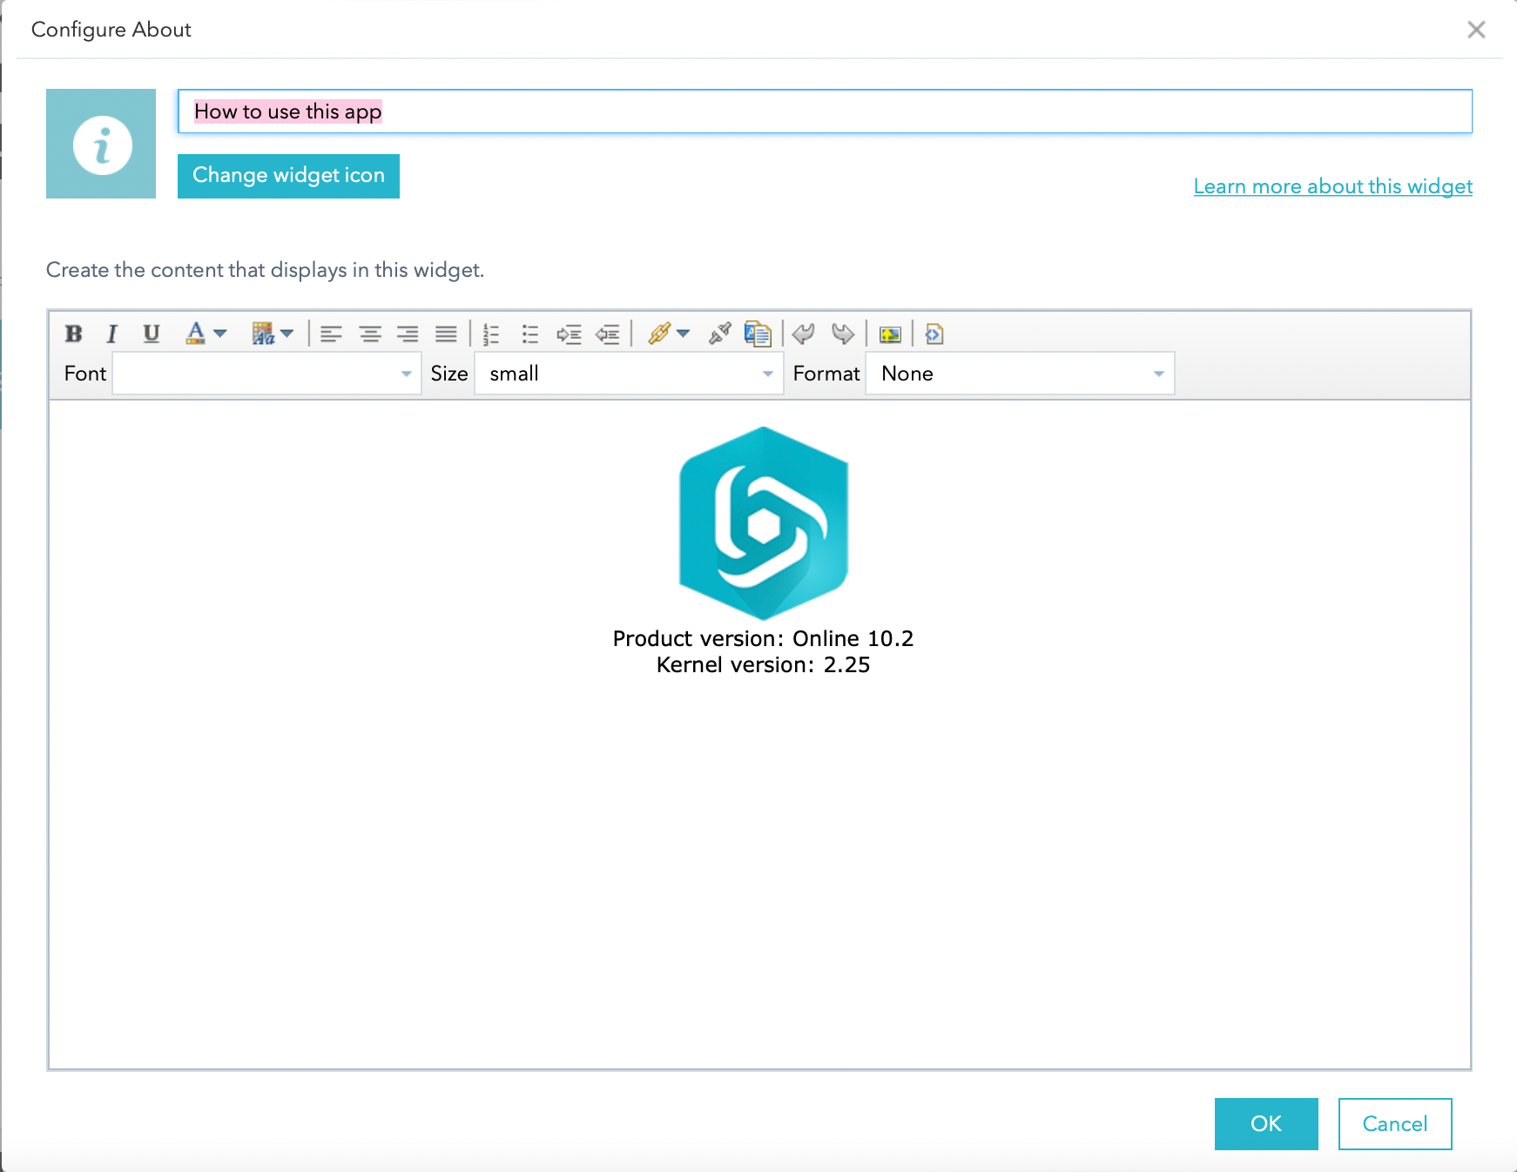
Task: Center-align the text
Action: tap(370, 333)
